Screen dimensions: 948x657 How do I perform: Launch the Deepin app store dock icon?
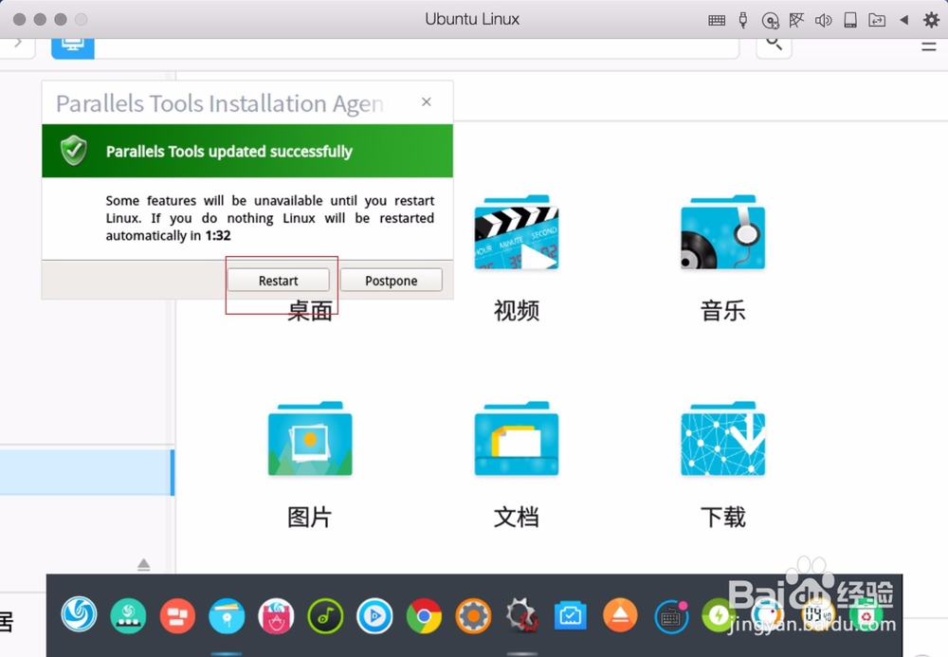coord(276,616)
